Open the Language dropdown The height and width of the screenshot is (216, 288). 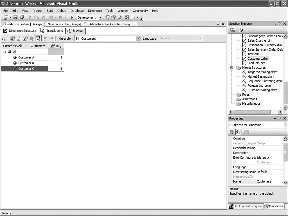pos(200,38)
